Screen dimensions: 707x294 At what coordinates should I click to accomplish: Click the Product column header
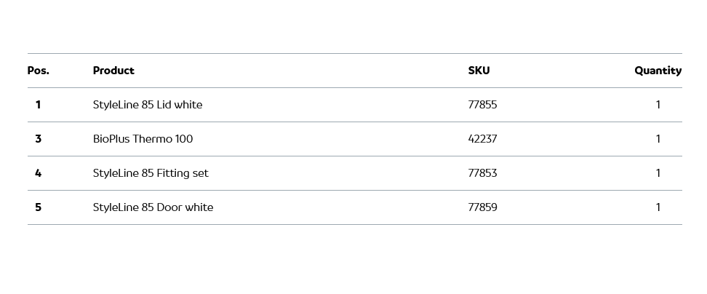click(x=113, y=71)
